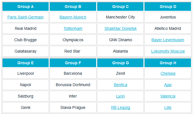193x114 pixels.
Task: Click the Group A header cell
Action: 25,7
